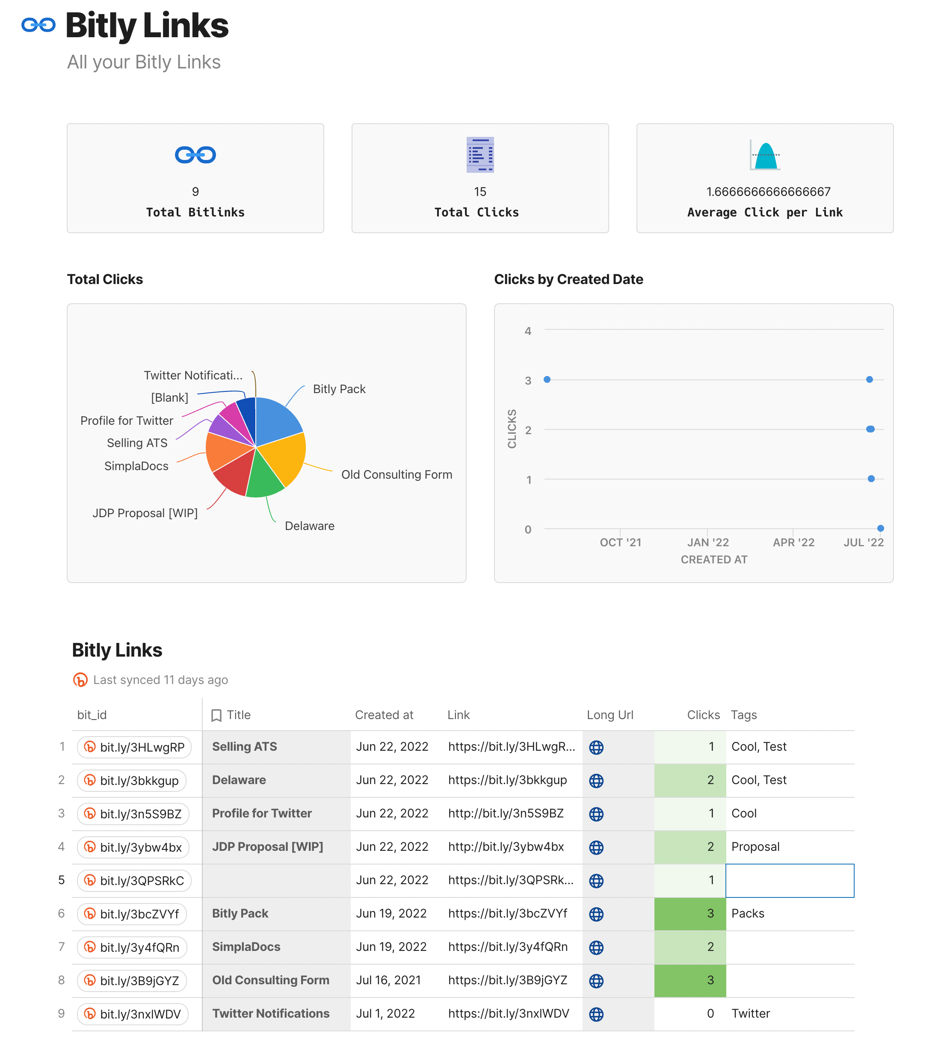The height and width of the screenshot is (1054, 947).
Task: Click the Clicks column header
Action: pyautogui.click(x=703, y=715)
